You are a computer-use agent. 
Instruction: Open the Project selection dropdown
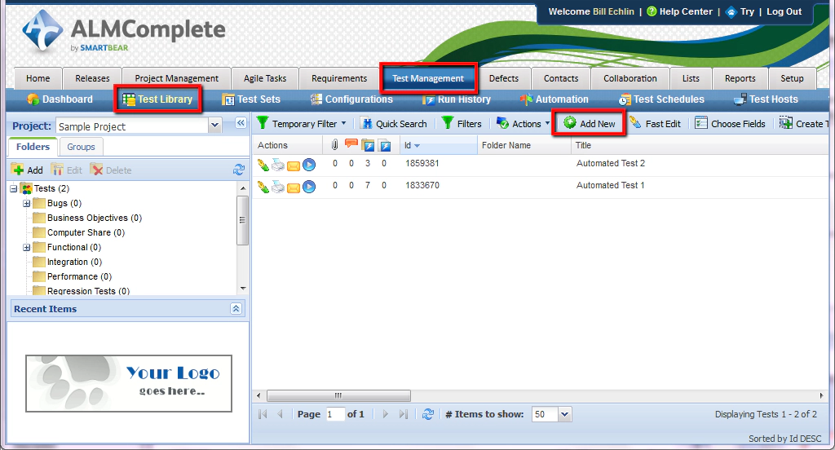coord(214,126)
